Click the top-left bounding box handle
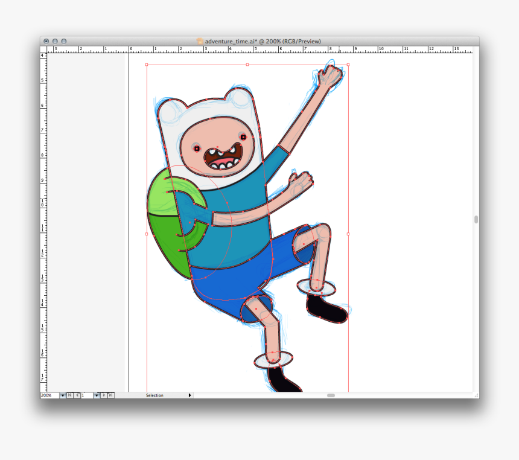 coord(147,65)
